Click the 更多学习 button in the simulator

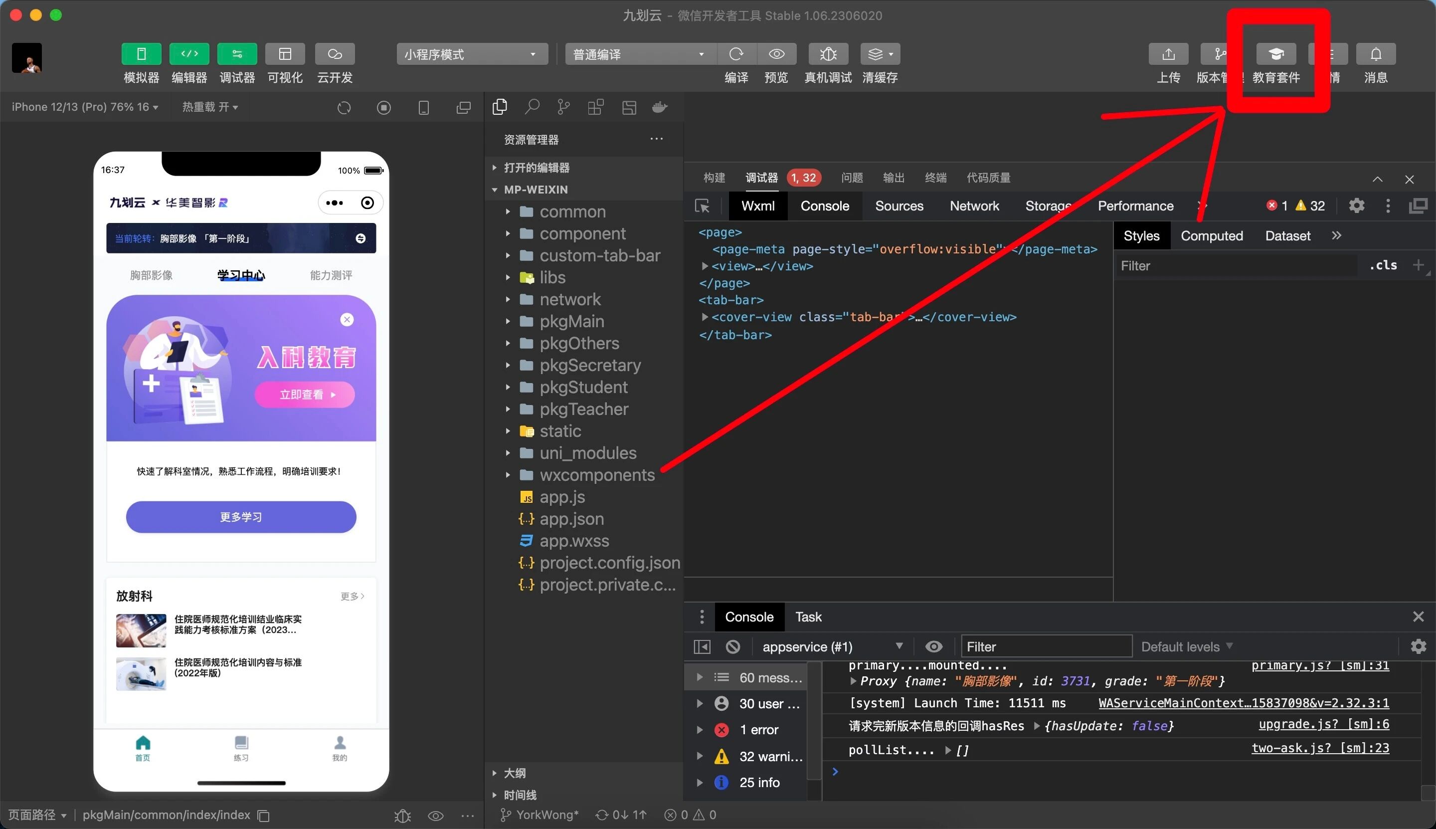pos(241,517)
